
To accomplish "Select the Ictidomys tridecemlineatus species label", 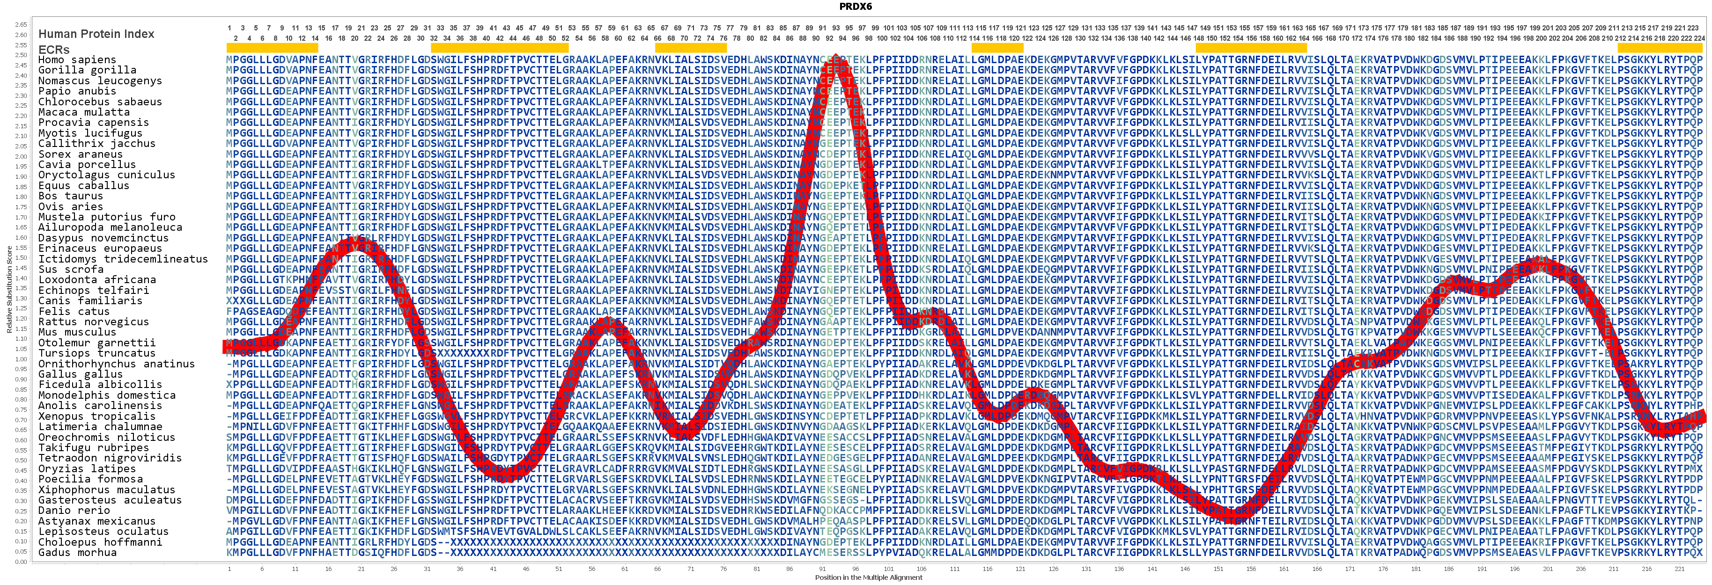I will [123, 259].
